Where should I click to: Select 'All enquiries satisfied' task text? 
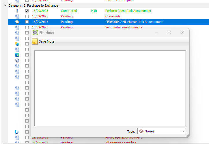(121, 142)
